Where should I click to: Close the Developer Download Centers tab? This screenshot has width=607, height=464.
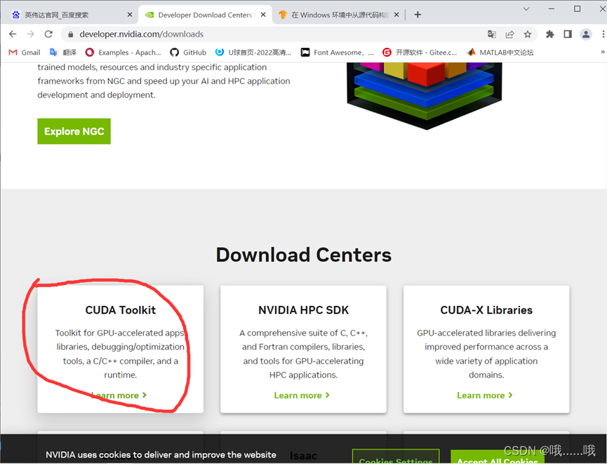click(x=263, y=15)
